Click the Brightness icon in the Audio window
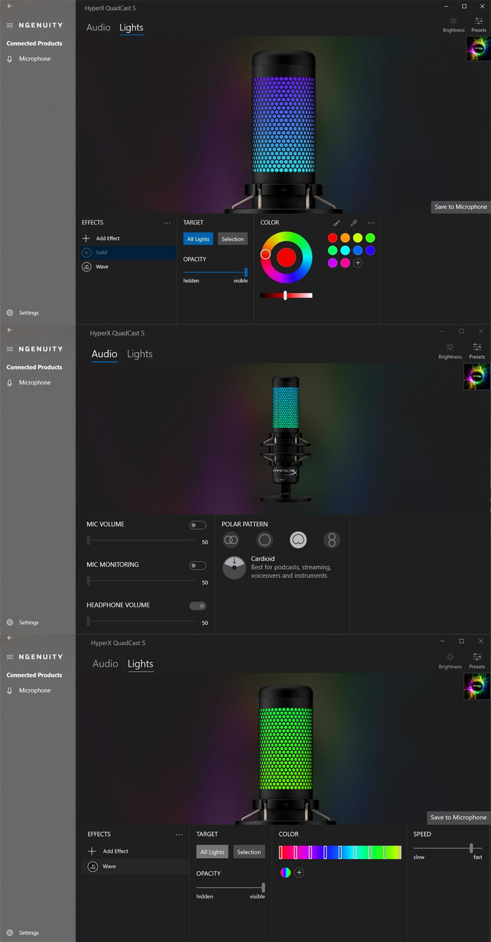This screenshot has width=491, height=942. [450, 348]
